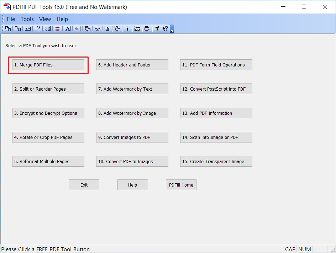
Task: Click the '1. Merge PDF Files' button
Action: pyautogui.click(x=48, y=65)
